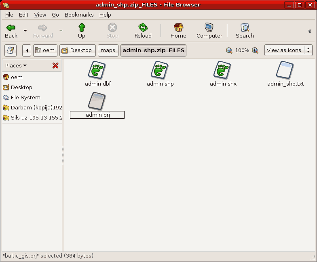Open the View menu
This screenshot has height=262, width=317.
point(40,15)
